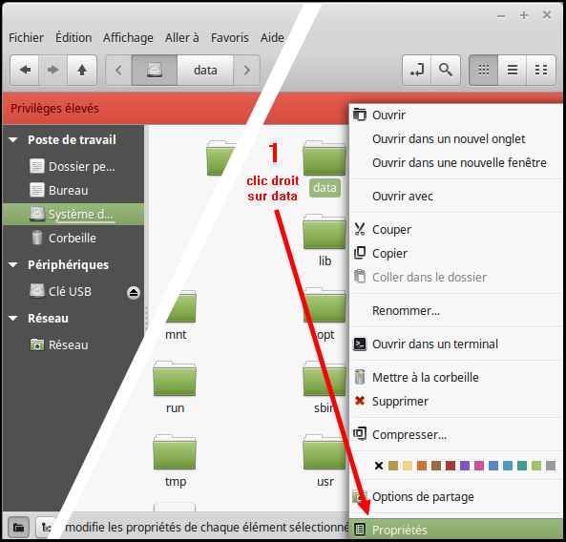Screen dimensions: 566x542
Task: Collapse the Réseau section header
Action: coord(13,319)
